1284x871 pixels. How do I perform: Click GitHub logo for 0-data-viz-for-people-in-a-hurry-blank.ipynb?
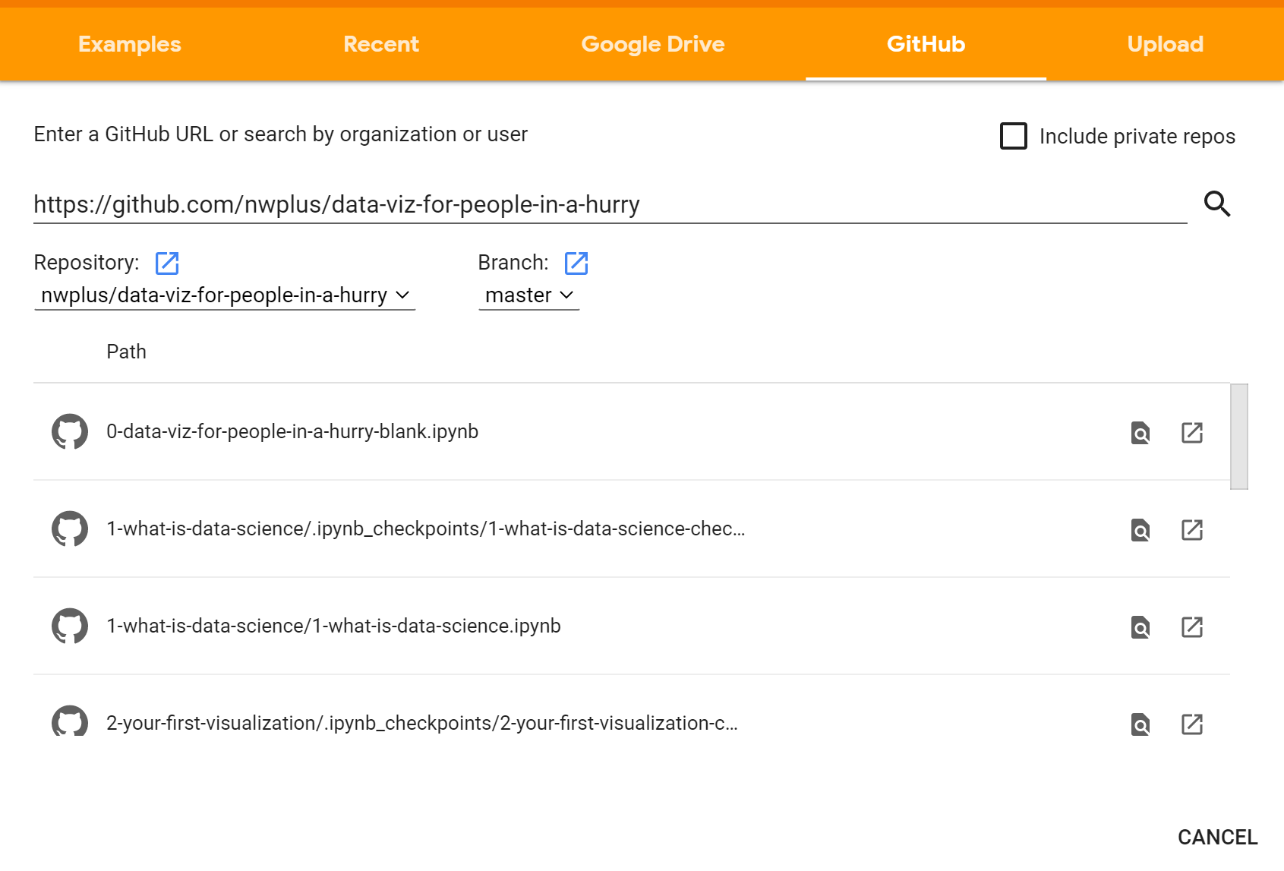70,431
